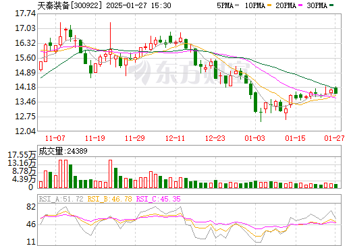Click the RSI_A:51.72 indicator label

click(61, 199)
